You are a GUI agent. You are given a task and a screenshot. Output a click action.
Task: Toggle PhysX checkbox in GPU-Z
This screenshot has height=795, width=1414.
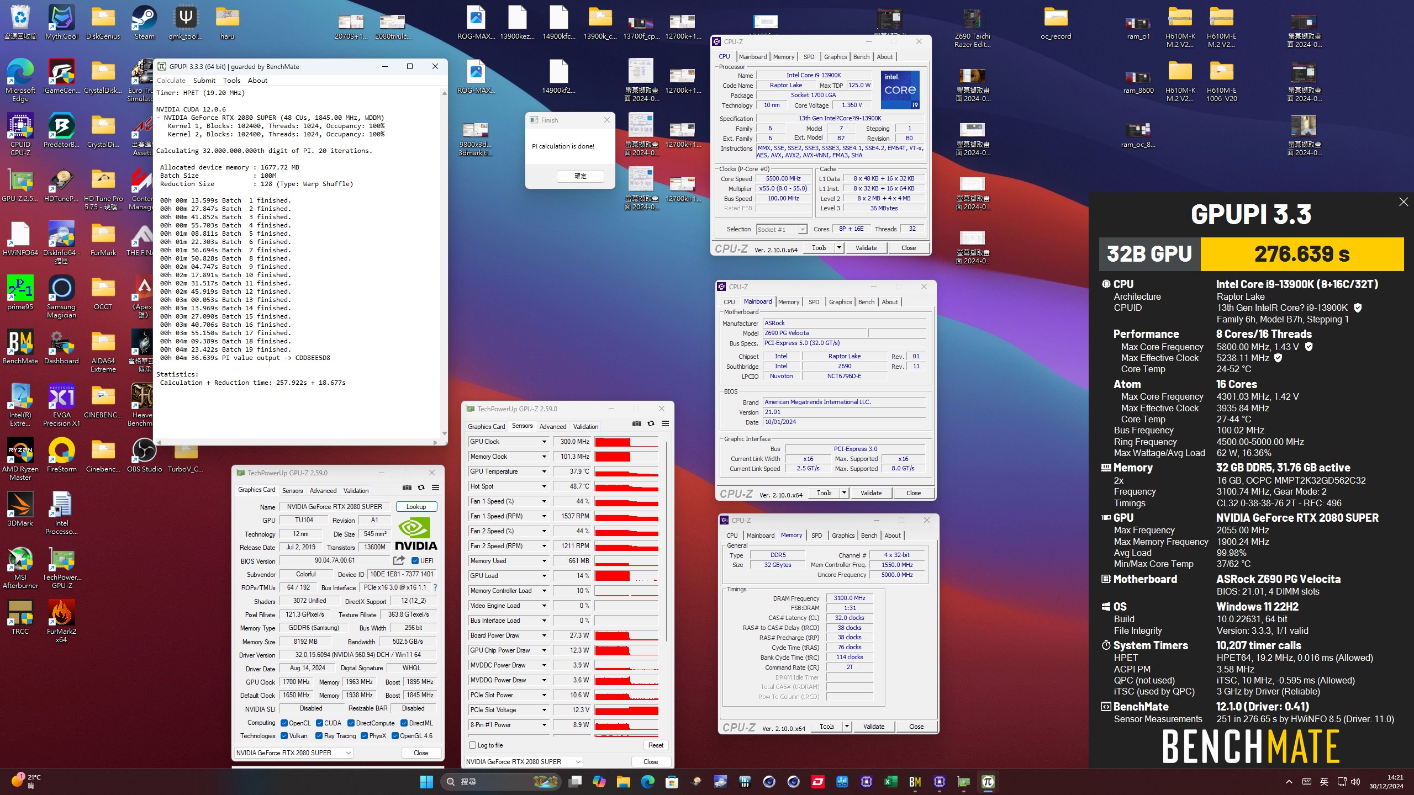(x=364, y=735)
